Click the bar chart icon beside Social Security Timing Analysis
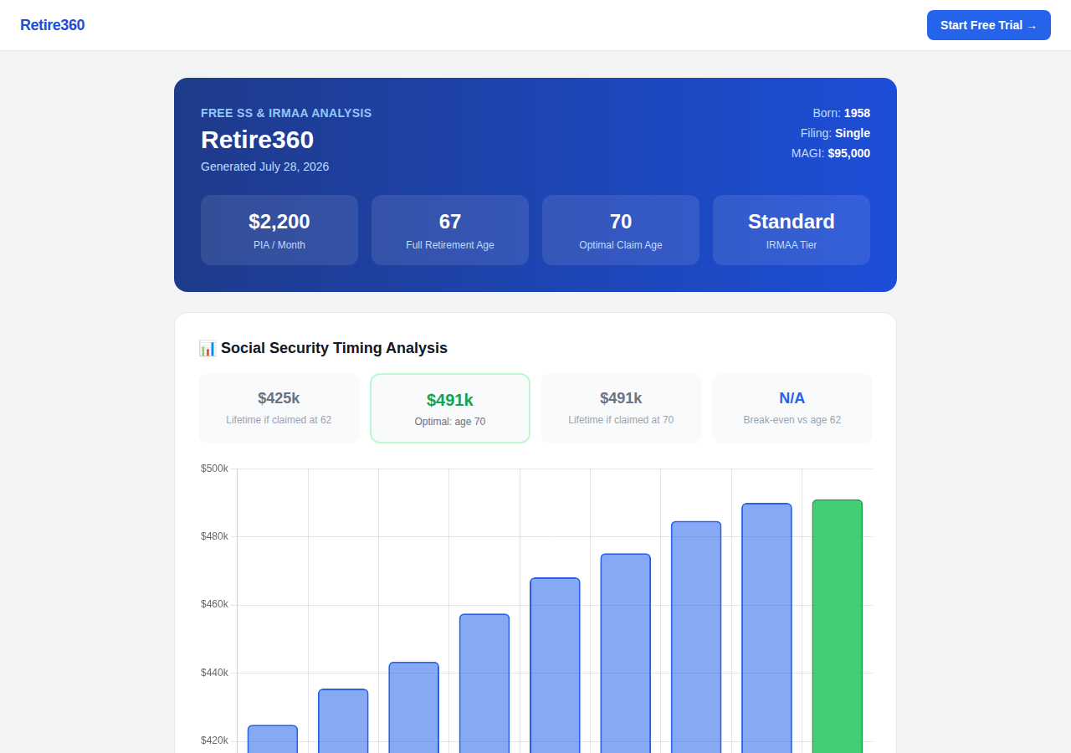Image resolution: width=1071 pixels, height=753 pixels. click(x=208, y=348)
